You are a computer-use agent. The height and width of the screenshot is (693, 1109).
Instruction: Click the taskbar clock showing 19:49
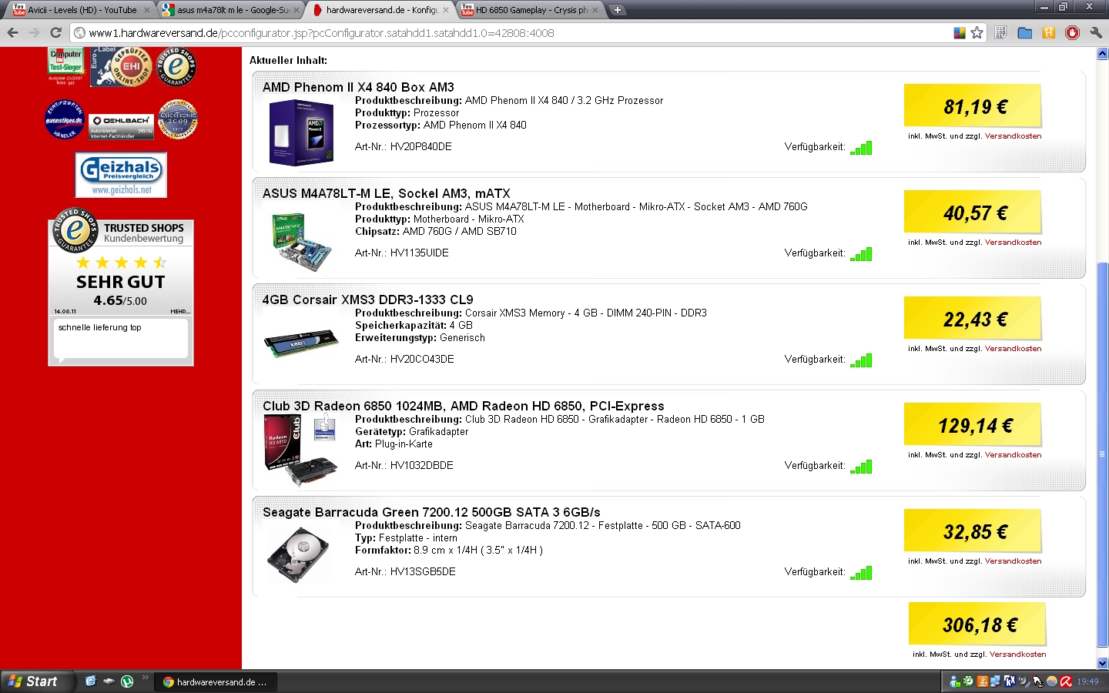[1087, 681]
